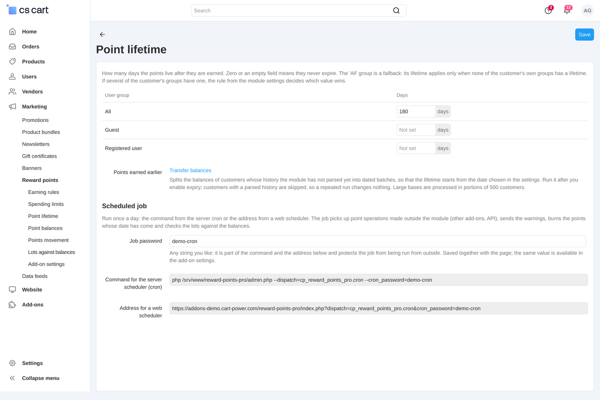Click the Products tag icon
Image resolution: width=600 pixels, height=400 pixels.
[x=12, y=61]
